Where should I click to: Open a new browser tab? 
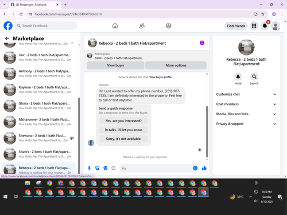(x=65, y=5)
